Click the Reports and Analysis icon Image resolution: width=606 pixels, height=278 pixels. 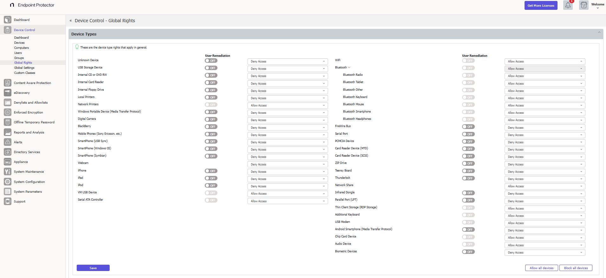tap(8, 132)
